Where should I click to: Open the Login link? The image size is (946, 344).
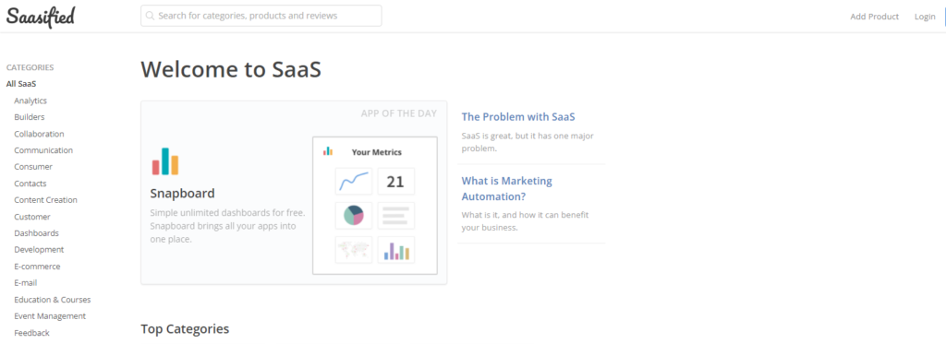pyautogui.click(x=924, y=17)
